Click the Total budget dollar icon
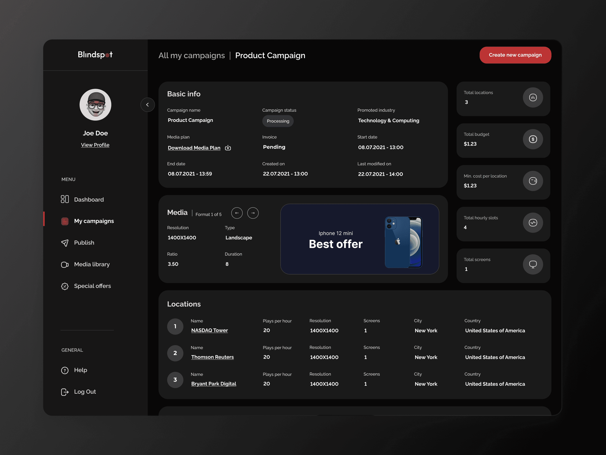This screenshot has width=606, height=455. (533, 139)
